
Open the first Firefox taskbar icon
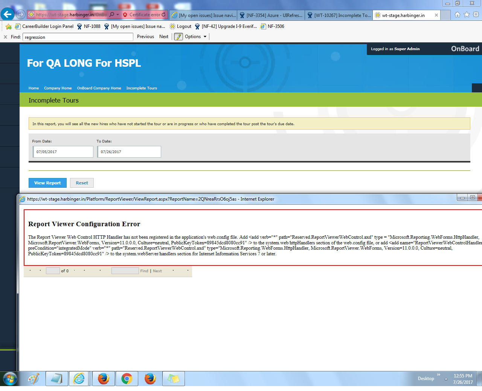[103, 379]
